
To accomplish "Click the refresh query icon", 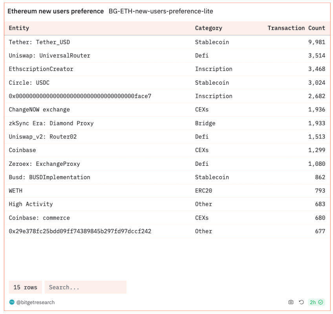I will coord(301,302).
